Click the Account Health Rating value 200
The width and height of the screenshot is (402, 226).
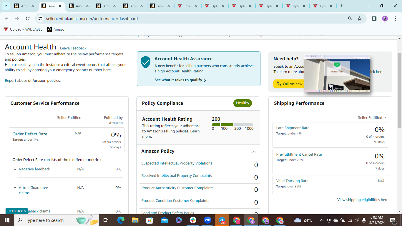click(x=216, y=119)
